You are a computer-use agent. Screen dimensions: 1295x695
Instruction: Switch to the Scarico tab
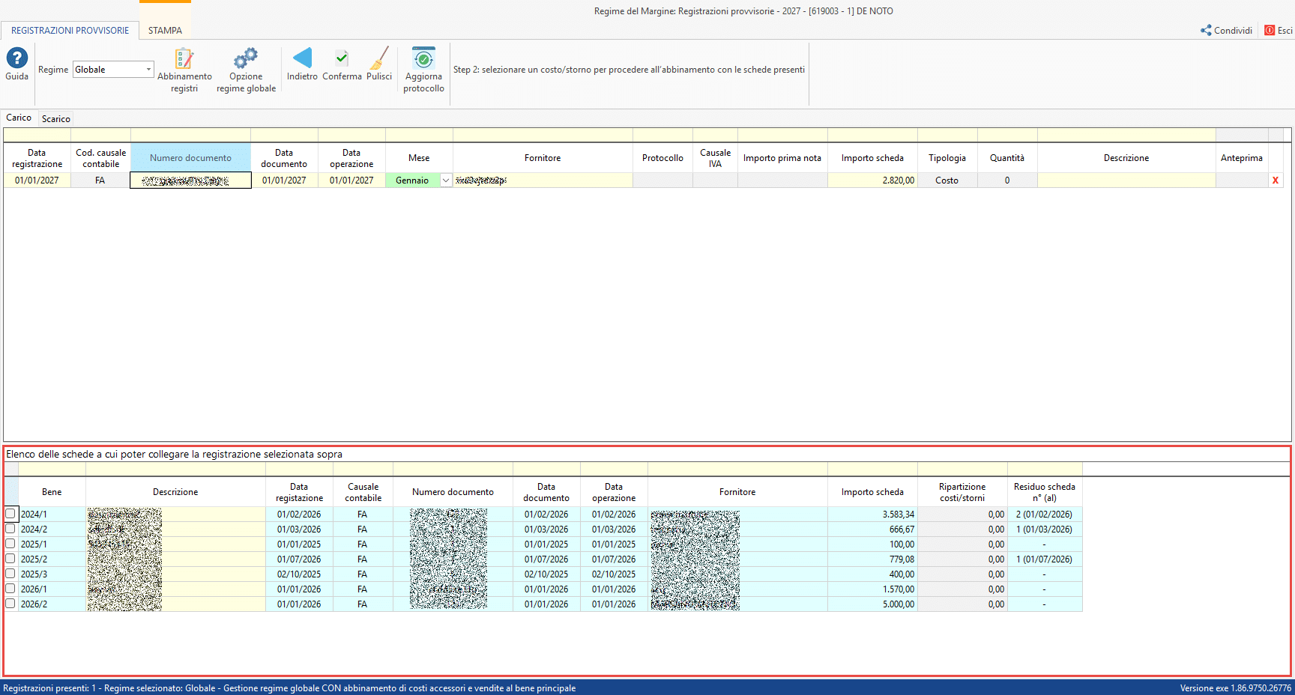click(56, 119)
